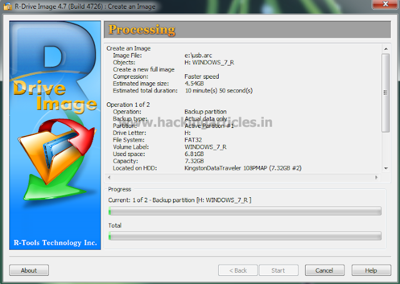Click the horizontal scroll right arrow
Image resolution: width=400 pixels, height=284 pixels.
[376, 177]
